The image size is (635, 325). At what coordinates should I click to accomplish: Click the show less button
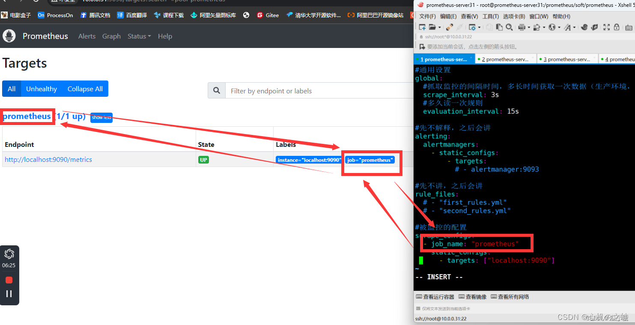(x=101, y=117)
